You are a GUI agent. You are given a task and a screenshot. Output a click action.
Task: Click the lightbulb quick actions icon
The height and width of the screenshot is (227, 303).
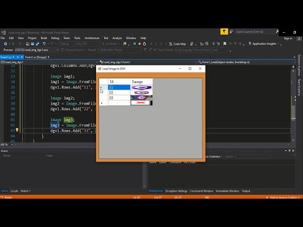tap(17, 130)
